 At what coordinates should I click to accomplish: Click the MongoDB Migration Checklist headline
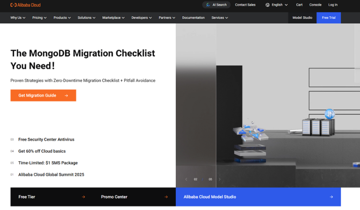82,60
